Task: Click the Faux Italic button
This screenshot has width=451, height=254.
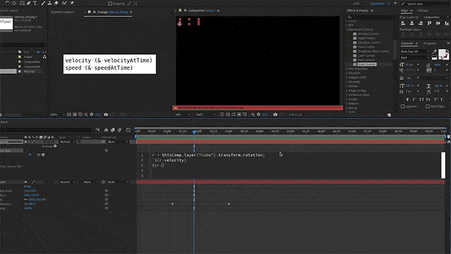Action: click(x=414, y=100)
